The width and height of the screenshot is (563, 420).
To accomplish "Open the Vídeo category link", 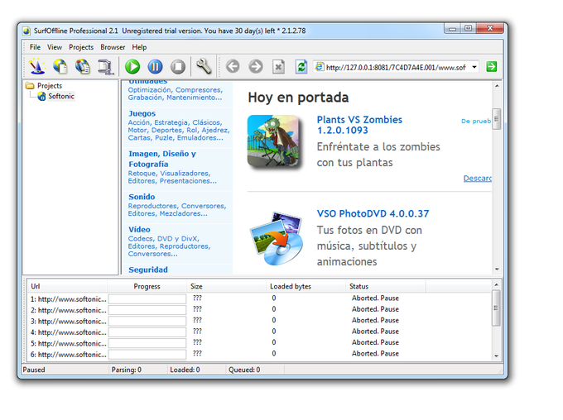I will [139, 230].
